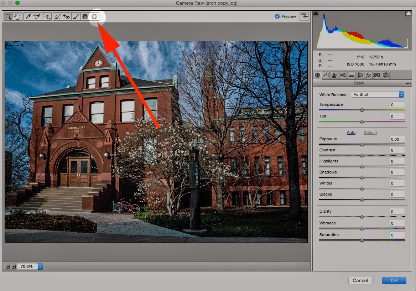Select the Radial Filter tool
Viewport: 416px width, 291px height.
point(95,16)
